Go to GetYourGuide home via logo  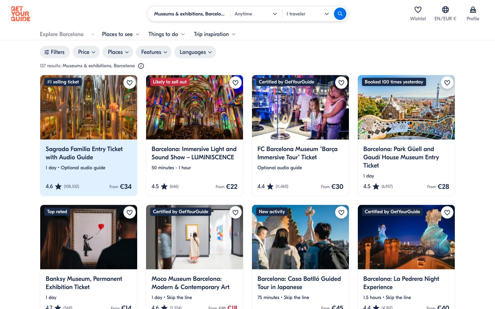[x=20, y=14]
